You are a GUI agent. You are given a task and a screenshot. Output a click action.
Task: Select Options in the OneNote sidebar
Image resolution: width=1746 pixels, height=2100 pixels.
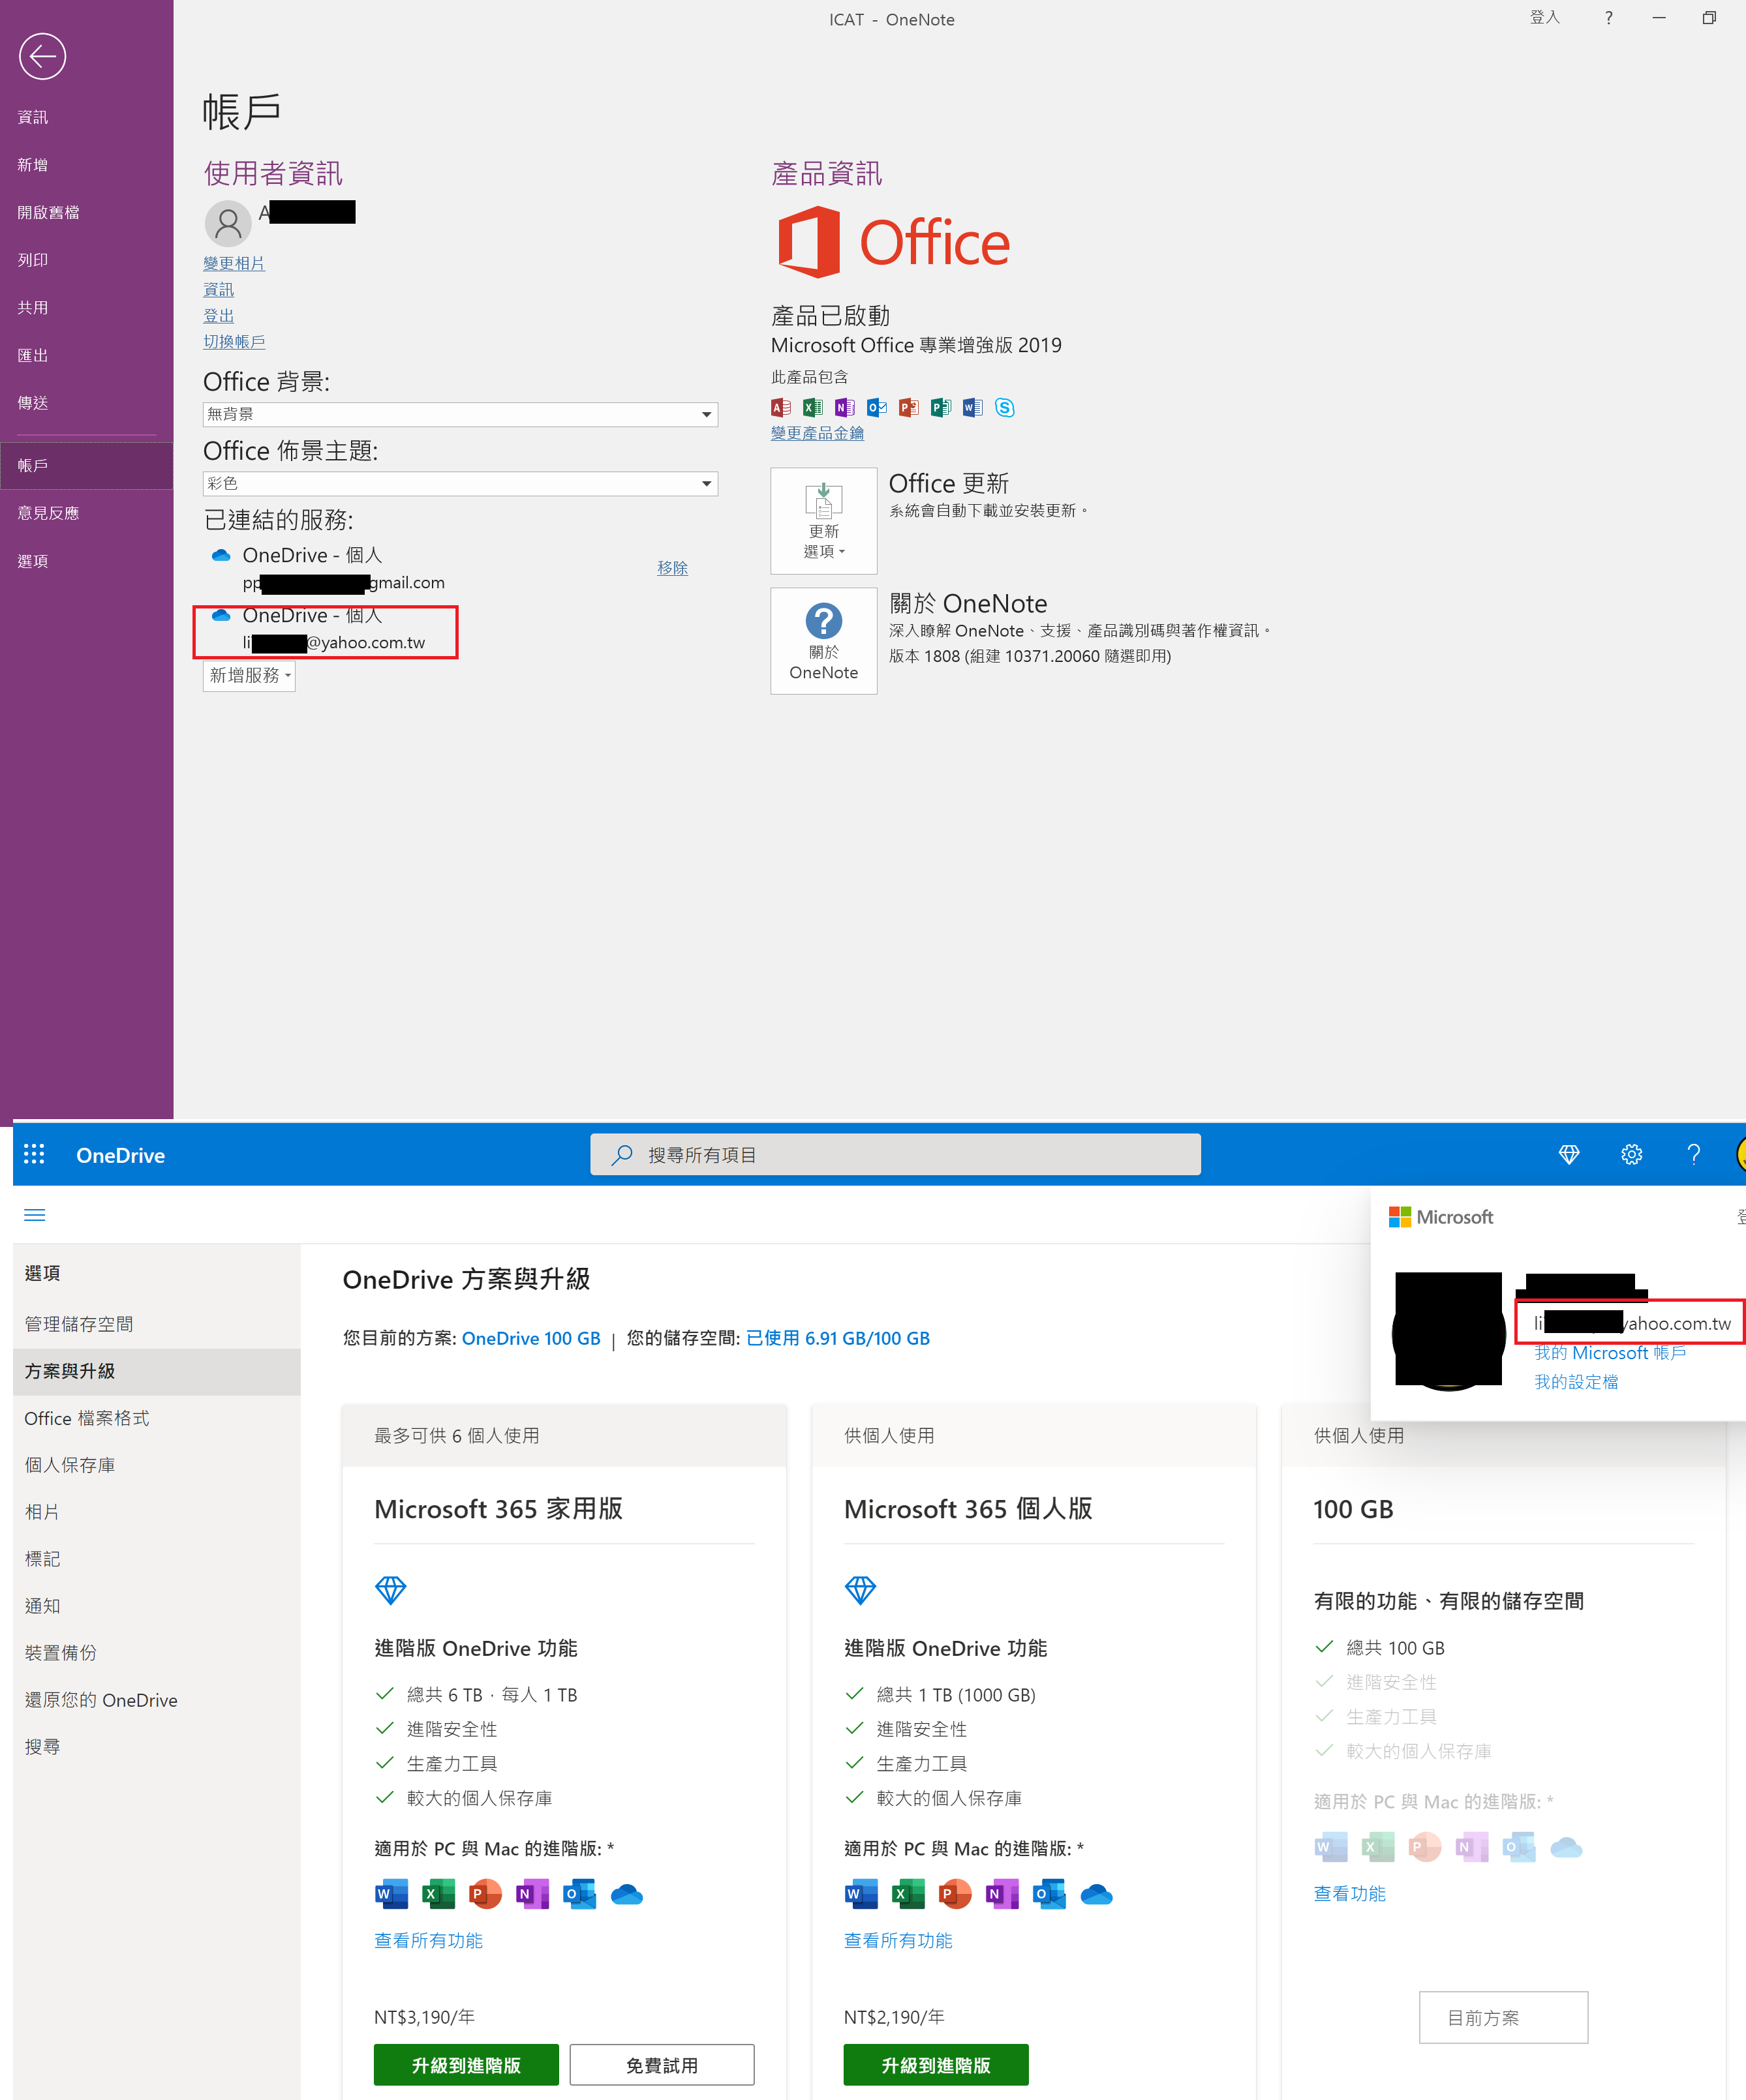pos(33,561)
